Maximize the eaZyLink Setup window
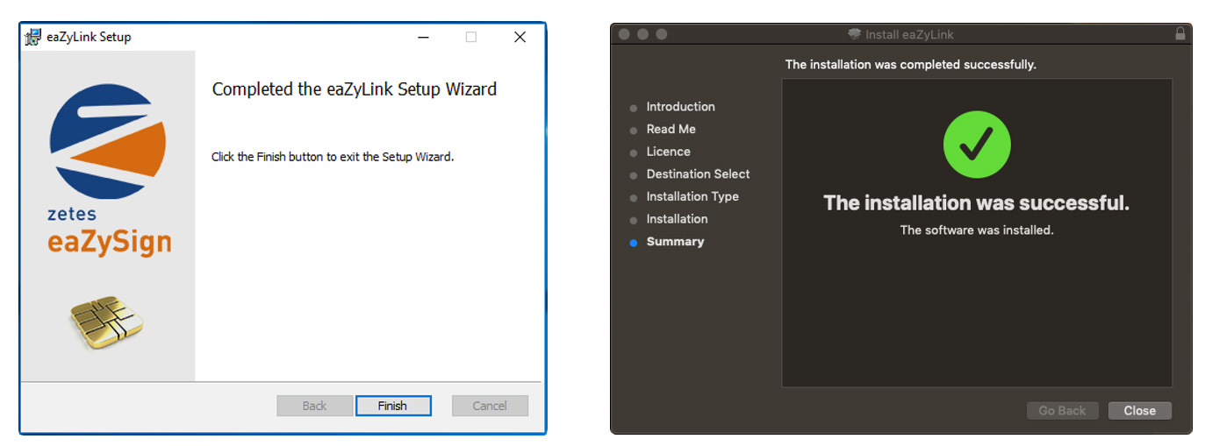The image size is (1205, 446). [471, 37]
